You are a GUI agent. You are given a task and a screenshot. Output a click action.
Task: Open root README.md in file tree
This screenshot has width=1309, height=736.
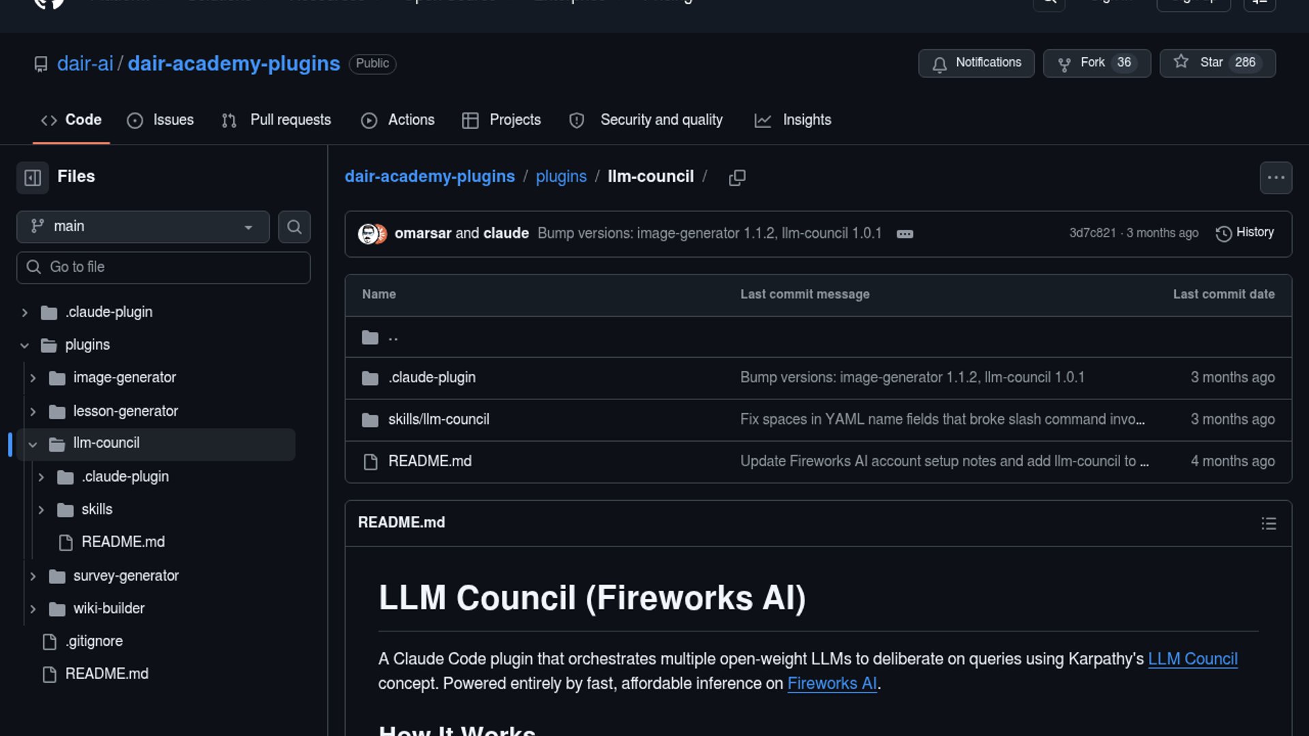tap(106, 674)
